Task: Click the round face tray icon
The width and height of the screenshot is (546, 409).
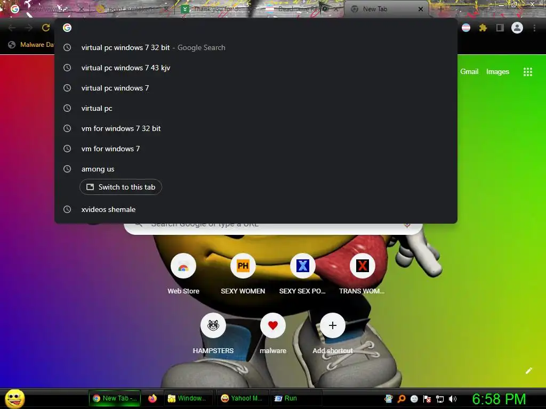Action: pyautogui.click(x=414, y=399)
